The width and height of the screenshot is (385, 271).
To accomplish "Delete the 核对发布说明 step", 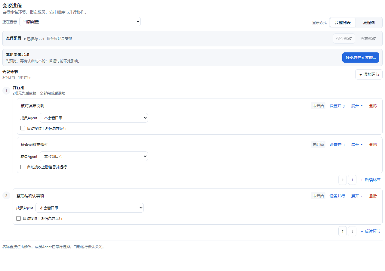I will (373, 106).
